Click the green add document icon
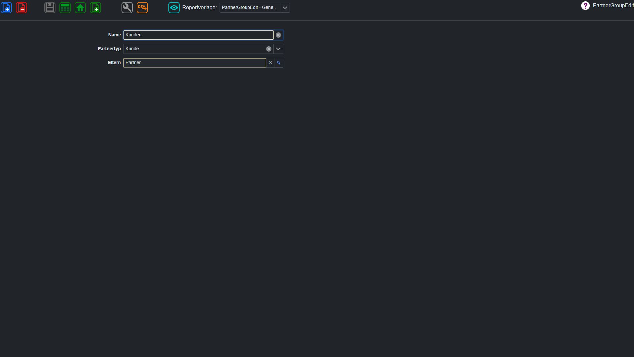Viewport: 634px width, 357px height. click(x=95, y=8)
